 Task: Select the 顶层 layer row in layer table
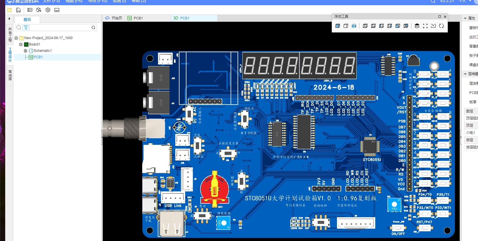pos(470,126)
